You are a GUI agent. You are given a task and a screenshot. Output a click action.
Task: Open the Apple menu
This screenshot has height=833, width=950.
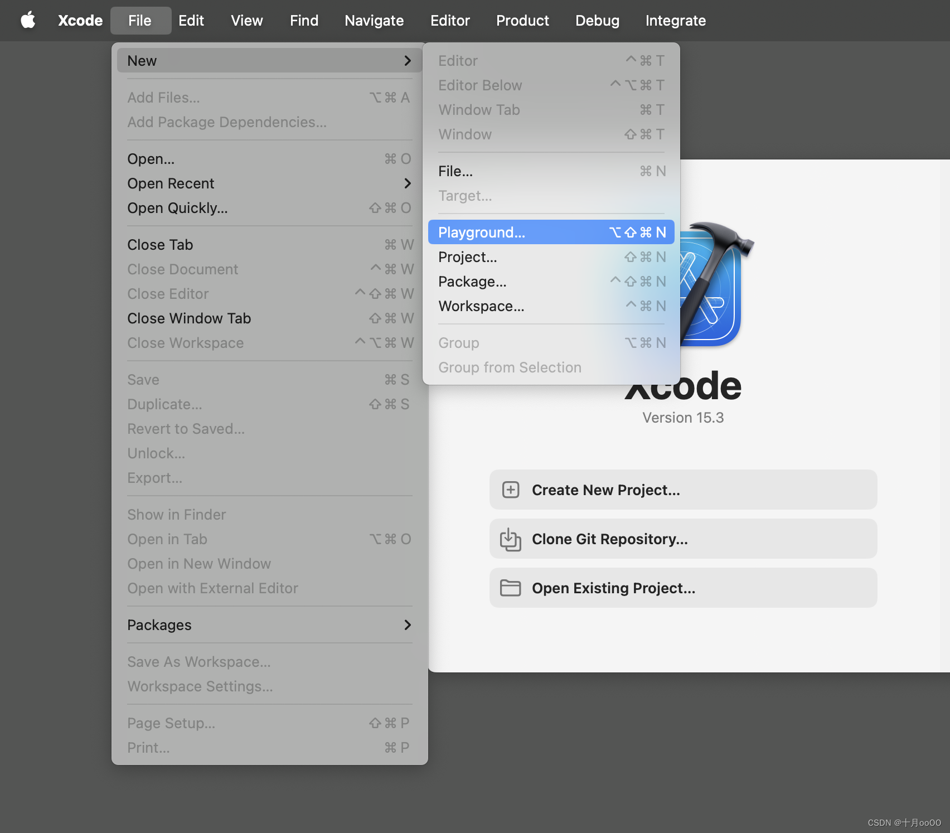click(x=28, y=21)
